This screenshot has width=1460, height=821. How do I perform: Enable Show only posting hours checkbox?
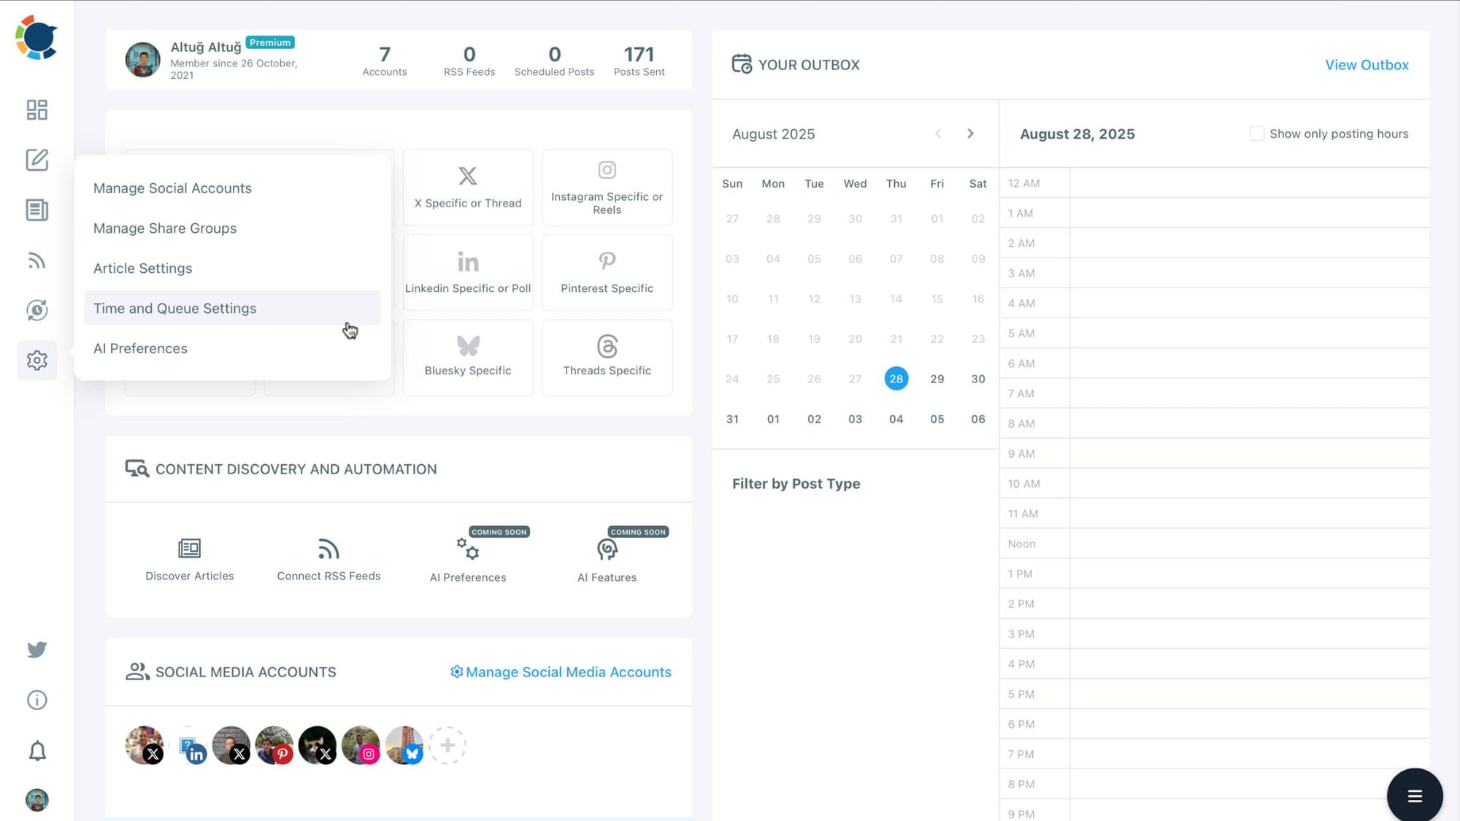coord(1256,134)
